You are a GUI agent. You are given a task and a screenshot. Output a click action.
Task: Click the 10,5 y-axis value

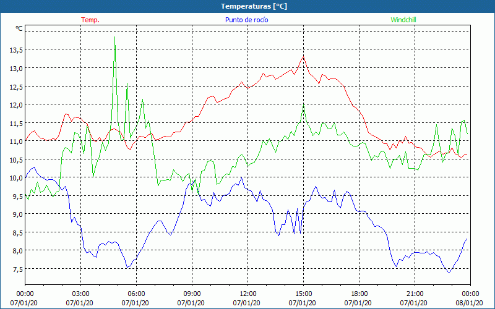pos(16,159)
